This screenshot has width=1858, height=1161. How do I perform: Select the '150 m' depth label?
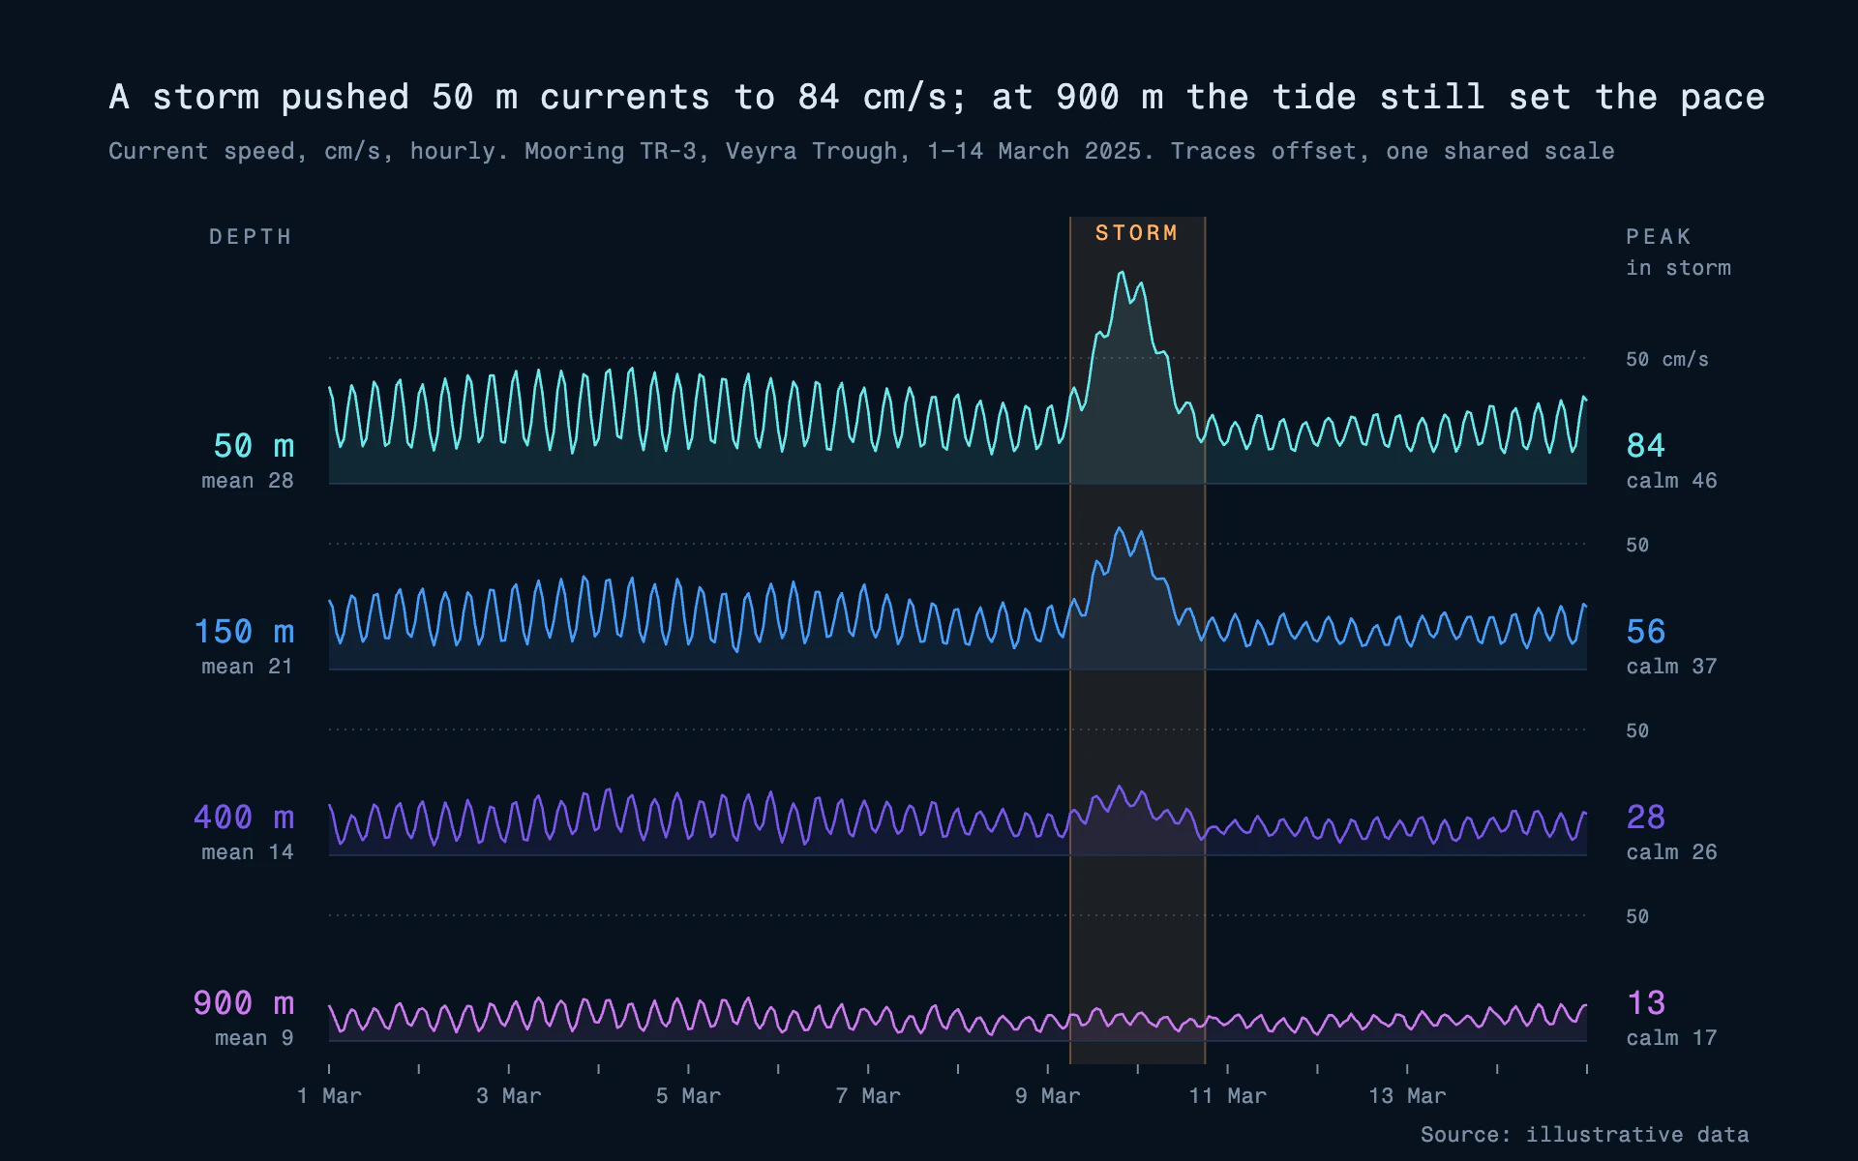(244, 632)
